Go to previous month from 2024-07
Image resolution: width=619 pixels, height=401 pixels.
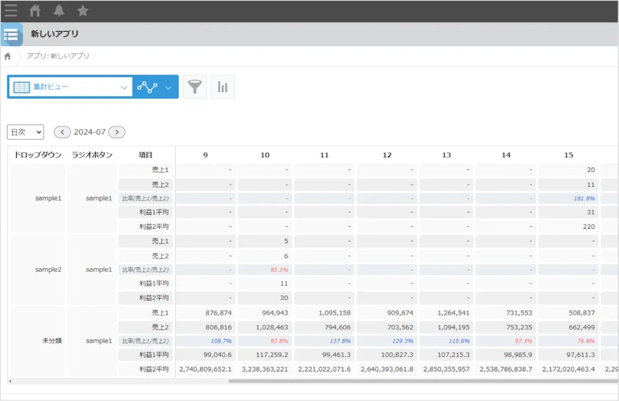(x=63, y=132)
